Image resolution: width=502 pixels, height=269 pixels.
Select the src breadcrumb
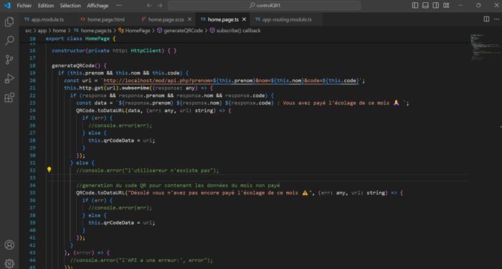coord(29,31)
